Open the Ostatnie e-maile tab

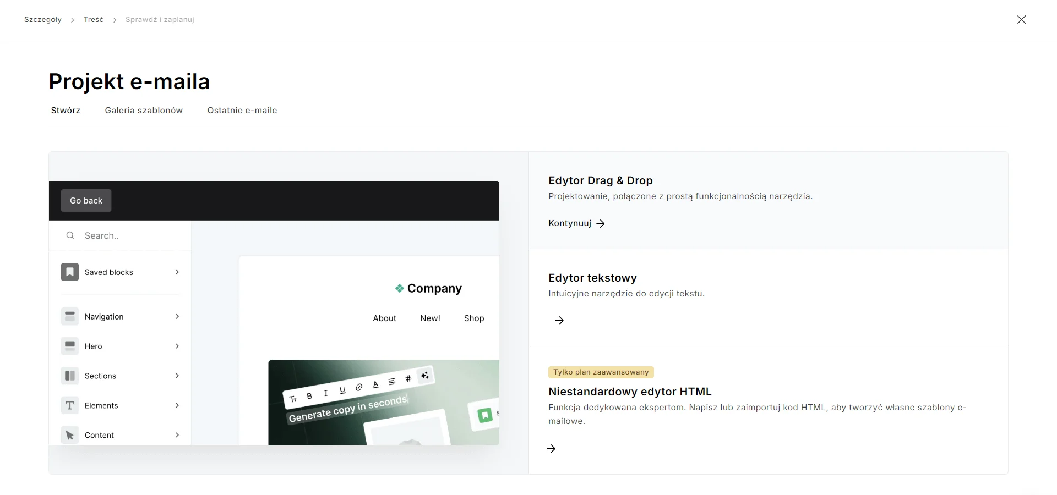[242, 111]
